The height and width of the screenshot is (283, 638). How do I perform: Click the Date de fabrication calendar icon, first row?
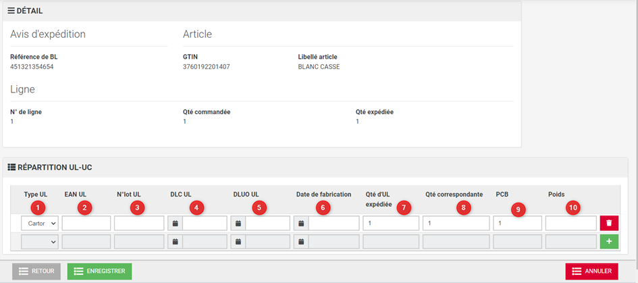[301, 224]
